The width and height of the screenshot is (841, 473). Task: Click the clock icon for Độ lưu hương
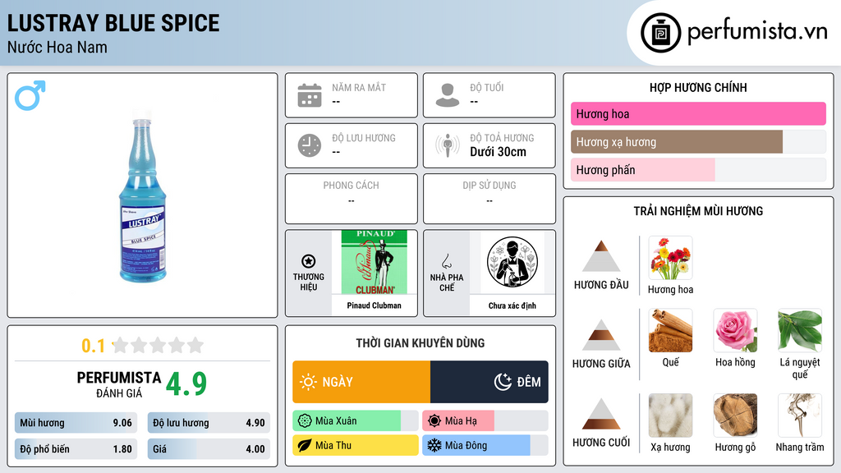[x=310, y=145]
